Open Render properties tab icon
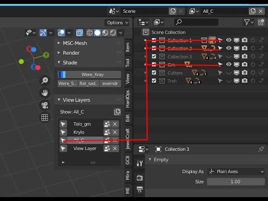 point(140,178)
